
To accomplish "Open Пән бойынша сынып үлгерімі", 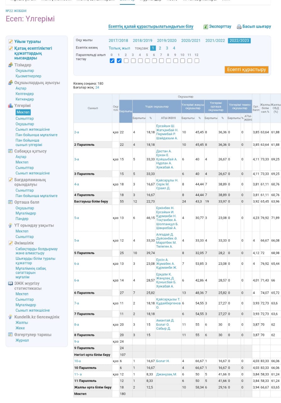I will (29, 143).
